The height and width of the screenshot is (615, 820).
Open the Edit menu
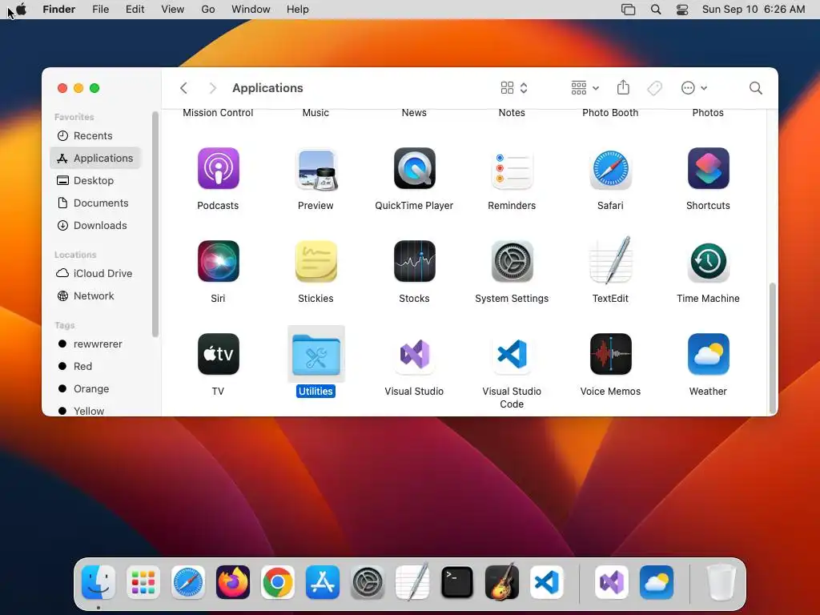(135, 10)
